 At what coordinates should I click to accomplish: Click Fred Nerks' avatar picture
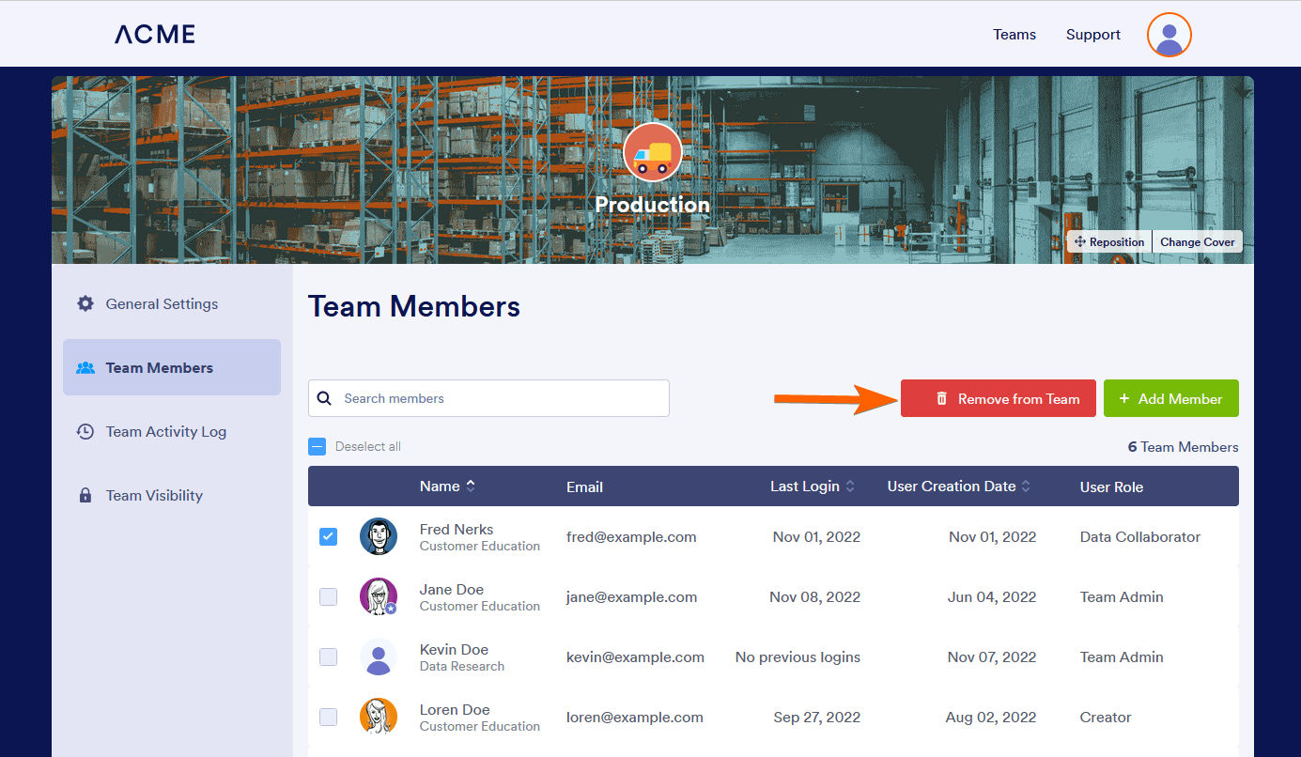pyautogui.click(x=379, y=537)
